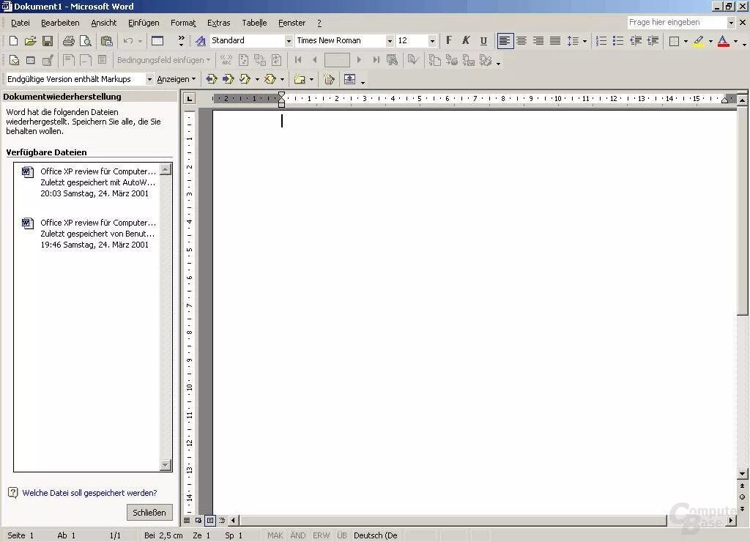This screenshot has height=542, width=750.
Task: Open the Times New Roman font dropdown
Action: [x=390, y=41]
